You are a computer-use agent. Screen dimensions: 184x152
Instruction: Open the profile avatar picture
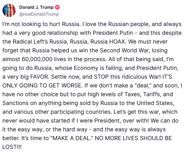tap(9, 10)
